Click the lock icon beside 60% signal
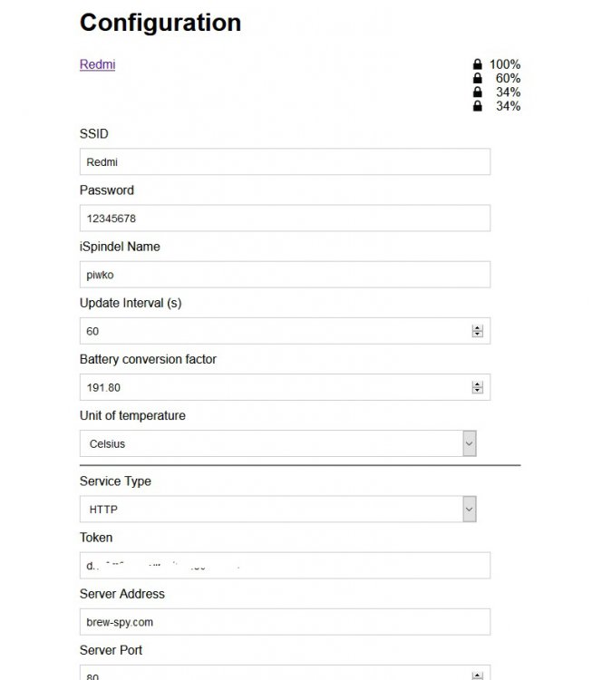 click(x=477, y=78)
